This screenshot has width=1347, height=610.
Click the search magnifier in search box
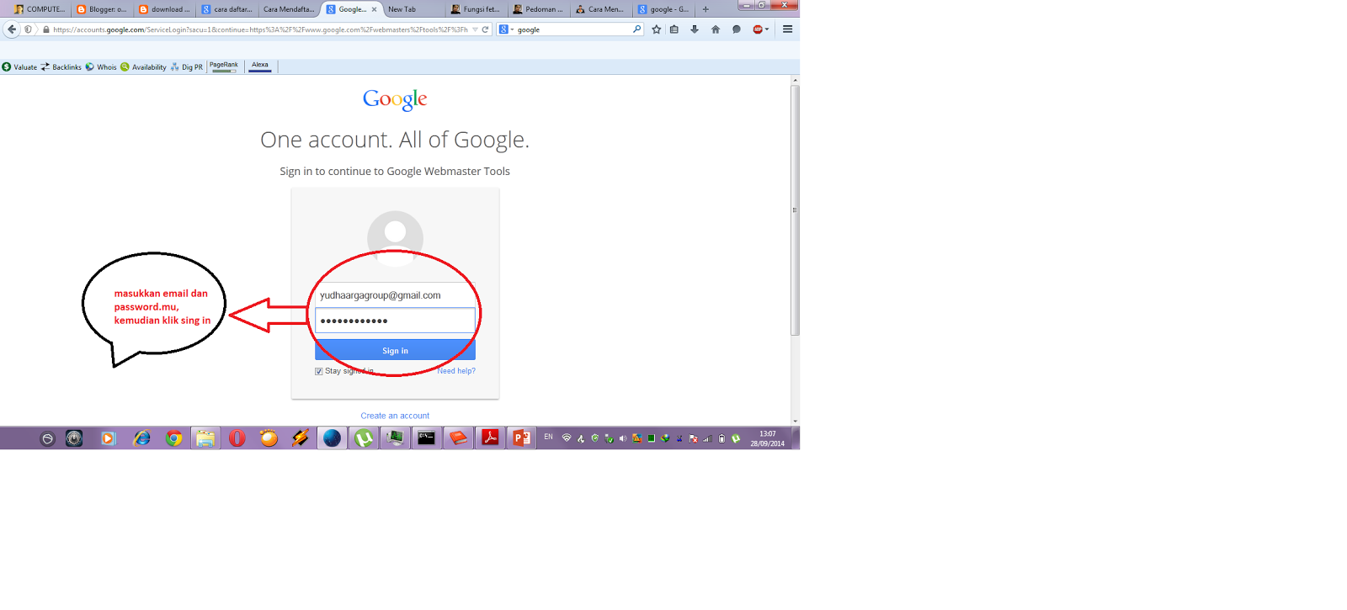[637, 29]
